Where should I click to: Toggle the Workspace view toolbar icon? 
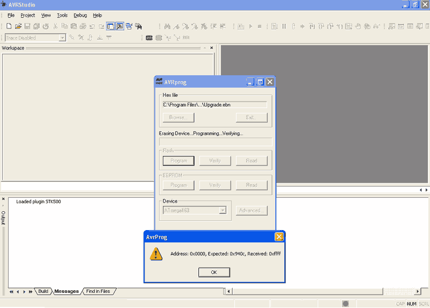110,26
